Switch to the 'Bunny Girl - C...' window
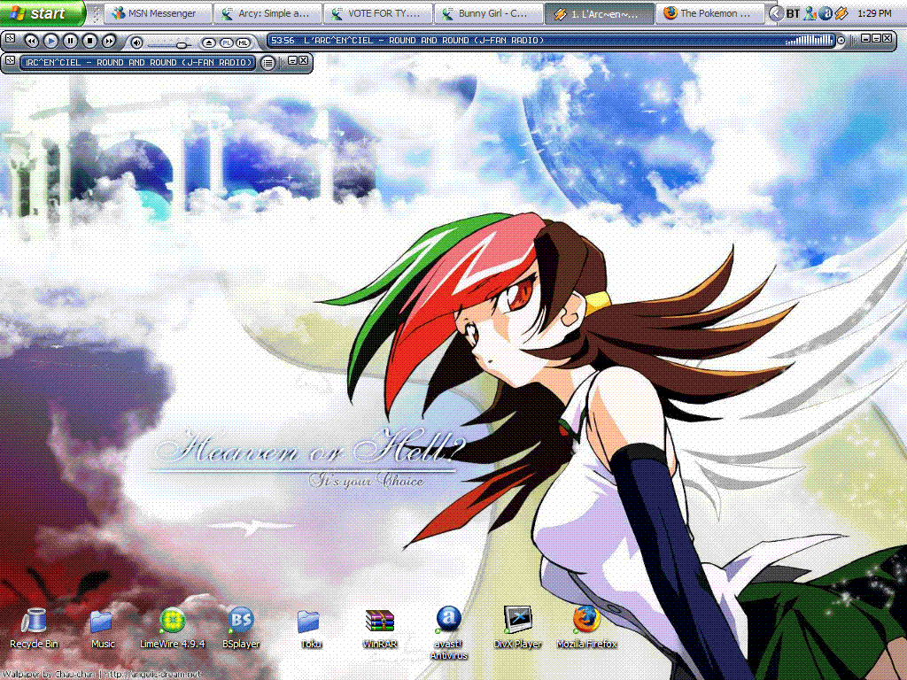This screenshot has width=907, height=680. coord(488,13)
